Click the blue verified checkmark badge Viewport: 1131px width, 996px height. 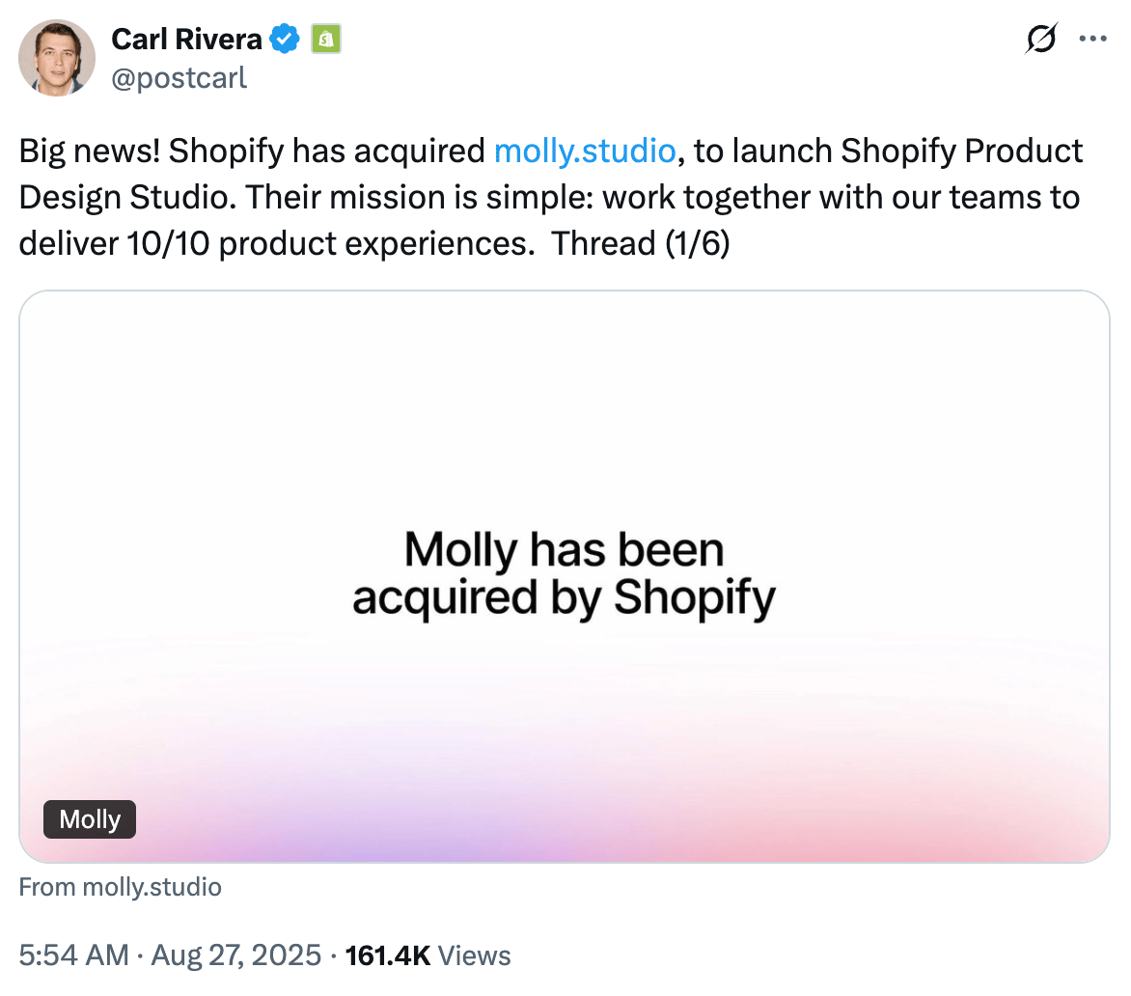284,40
